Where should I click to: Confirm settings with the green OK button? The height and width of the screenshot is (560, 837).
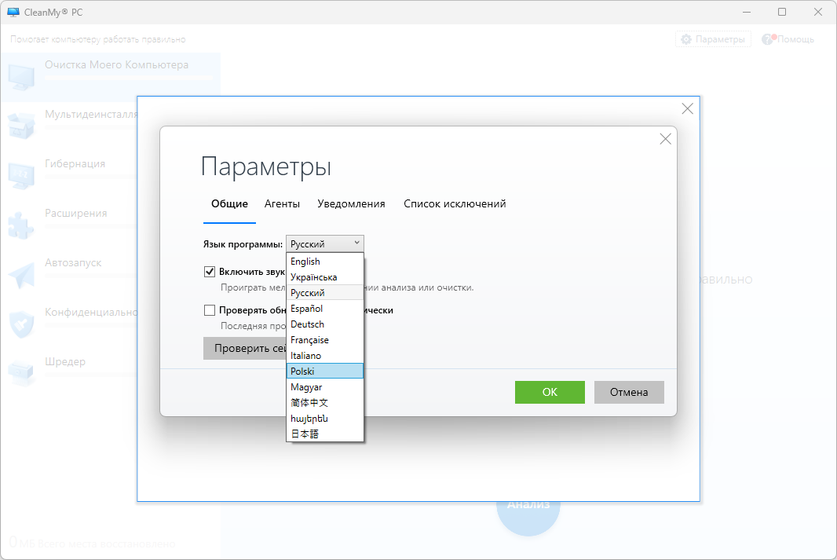click(x=550, y=392)
